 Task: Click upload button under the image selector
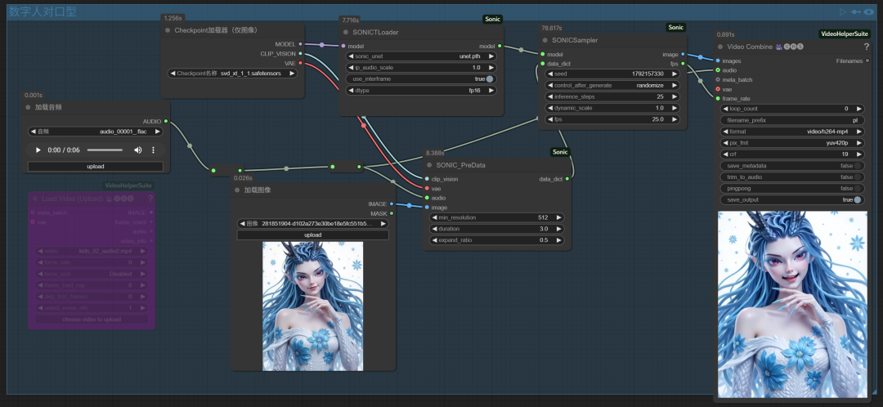(312, 235)
